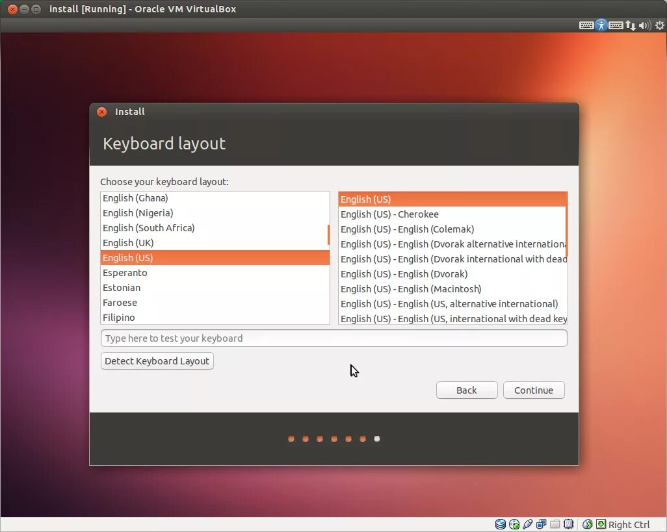Select English (Nigeria) layout

pyautogui.click(x=215, y=213)
